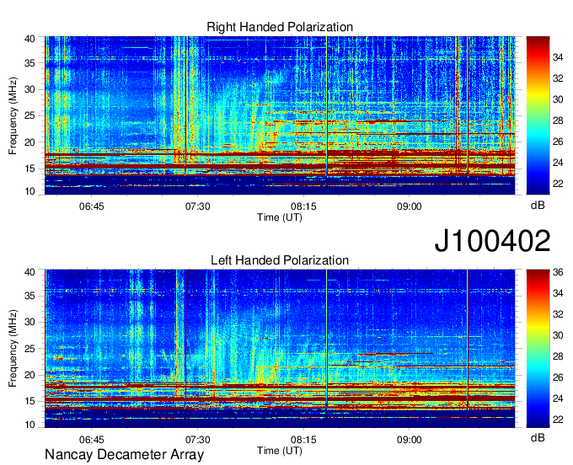Click the 30 MHz tick label of right-handed plot

click(x=29, y=89)
